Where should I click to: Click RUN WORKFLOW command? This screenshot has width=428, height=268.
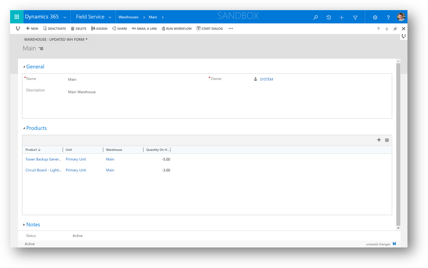177,28
